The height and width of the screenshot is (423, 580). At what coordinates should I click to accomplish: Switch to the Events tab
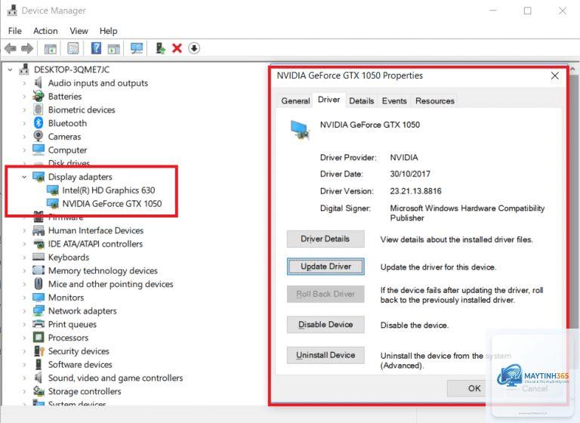click(x=394, y=100)
